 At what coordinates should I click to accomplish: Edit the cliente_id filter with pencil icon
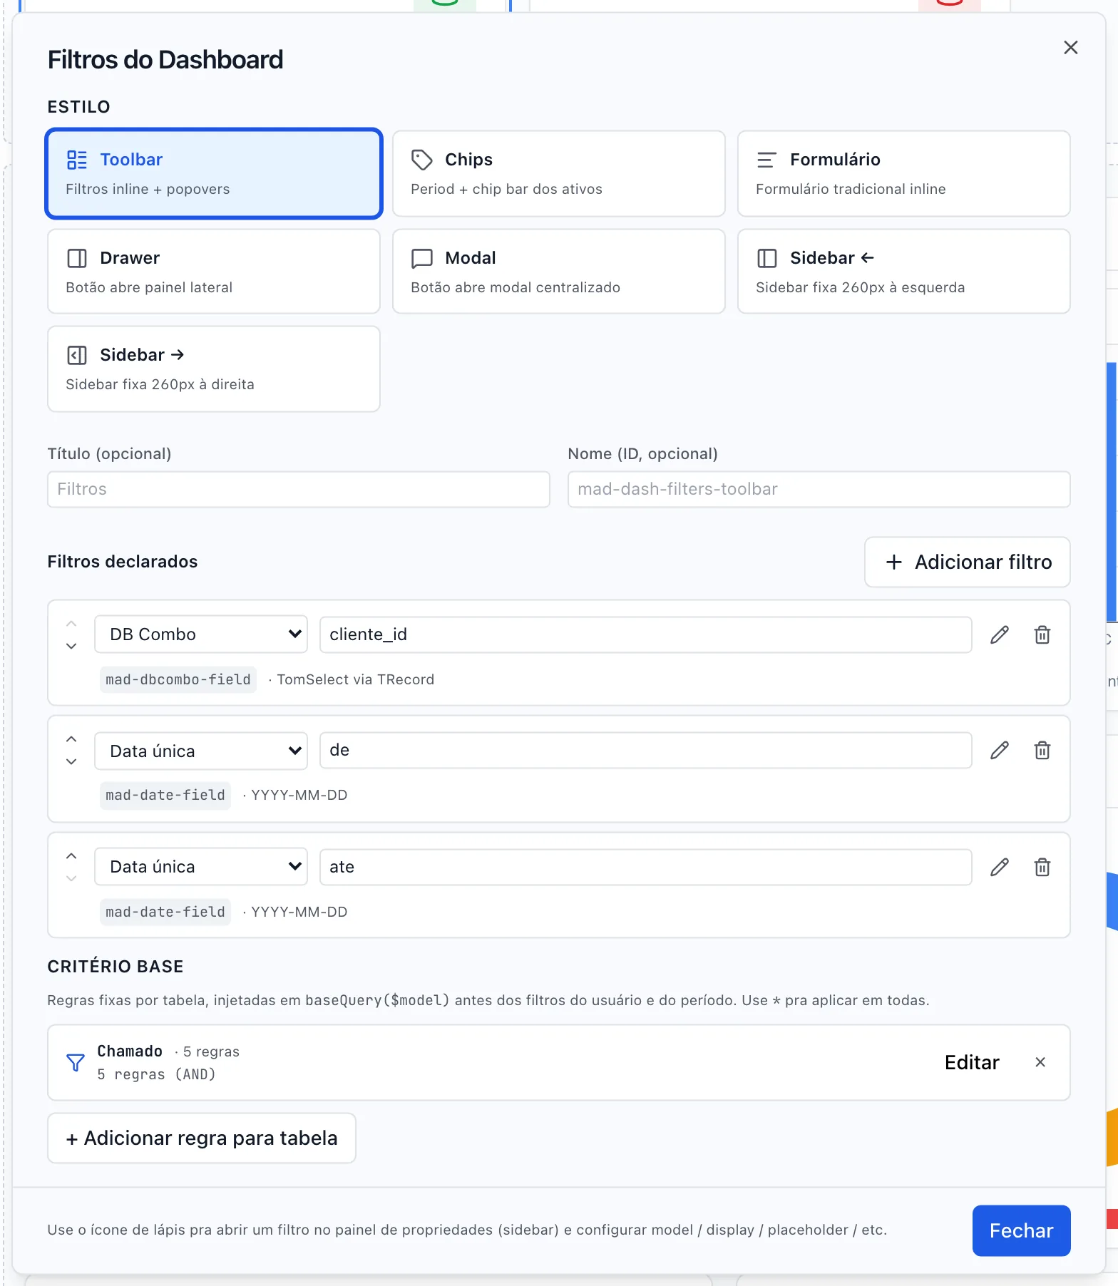point(1000,634)
